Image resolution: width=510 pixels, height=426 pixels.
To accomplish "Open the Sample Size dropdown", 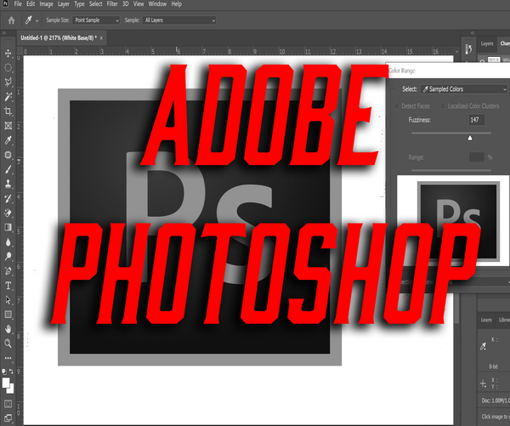I will tap(96, 20).
